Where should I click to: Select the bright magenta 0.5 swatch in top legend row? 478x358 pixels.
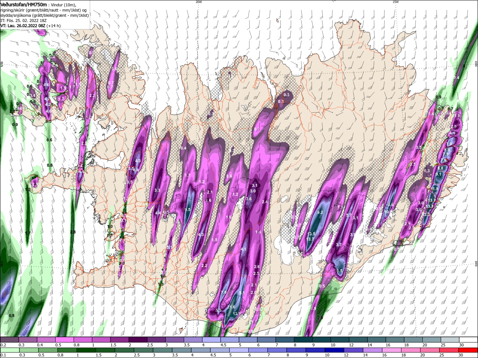[x=64, y=340]
